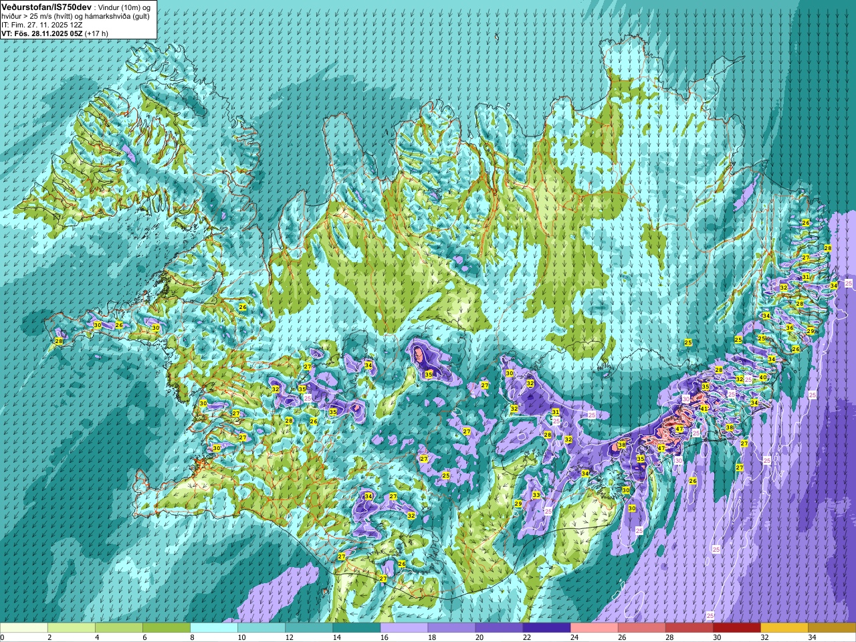Click the legend color band between 28 and 30

pyautogui.click(x=689, y=628)
